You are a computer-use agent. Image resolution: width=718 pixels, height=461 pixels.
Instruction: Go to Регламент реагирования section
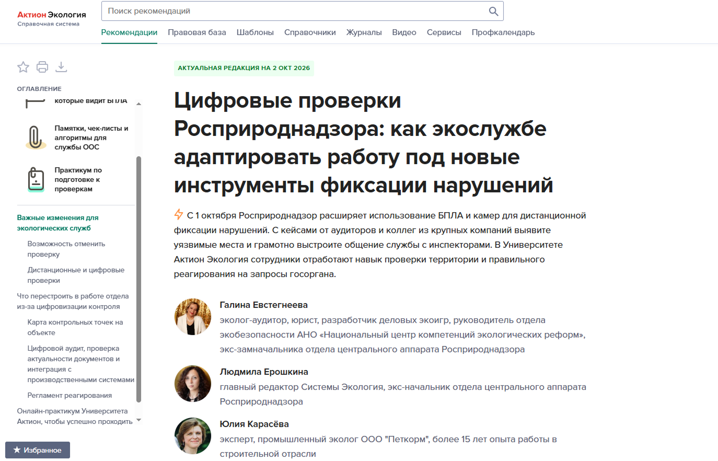70,395
